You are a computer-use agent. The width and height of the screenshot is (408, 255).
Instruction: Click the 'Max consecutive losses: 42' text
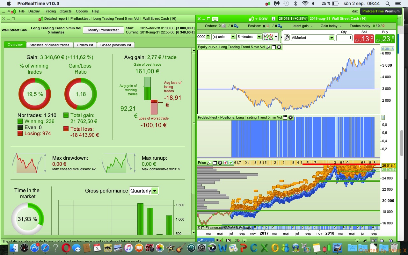click(x=74, y=169)
